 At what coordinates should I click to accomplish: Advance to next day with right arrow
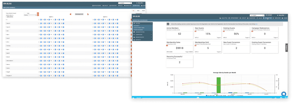click(x=88, y=14)
